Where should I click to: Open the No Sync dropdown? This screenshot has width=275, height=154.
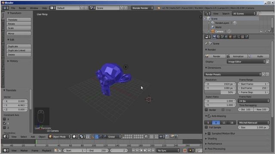[168, 150]
